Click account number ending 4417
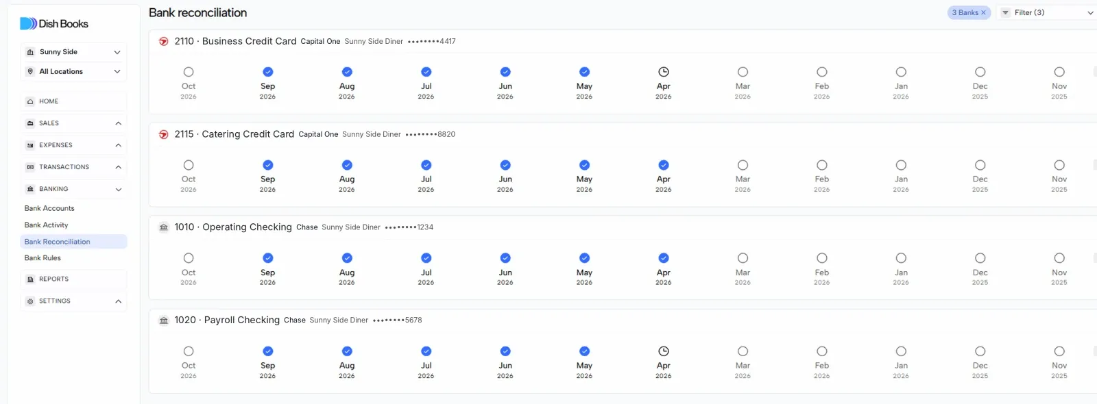Viewport: 1097px width, 404px height. tap(431, 42)
